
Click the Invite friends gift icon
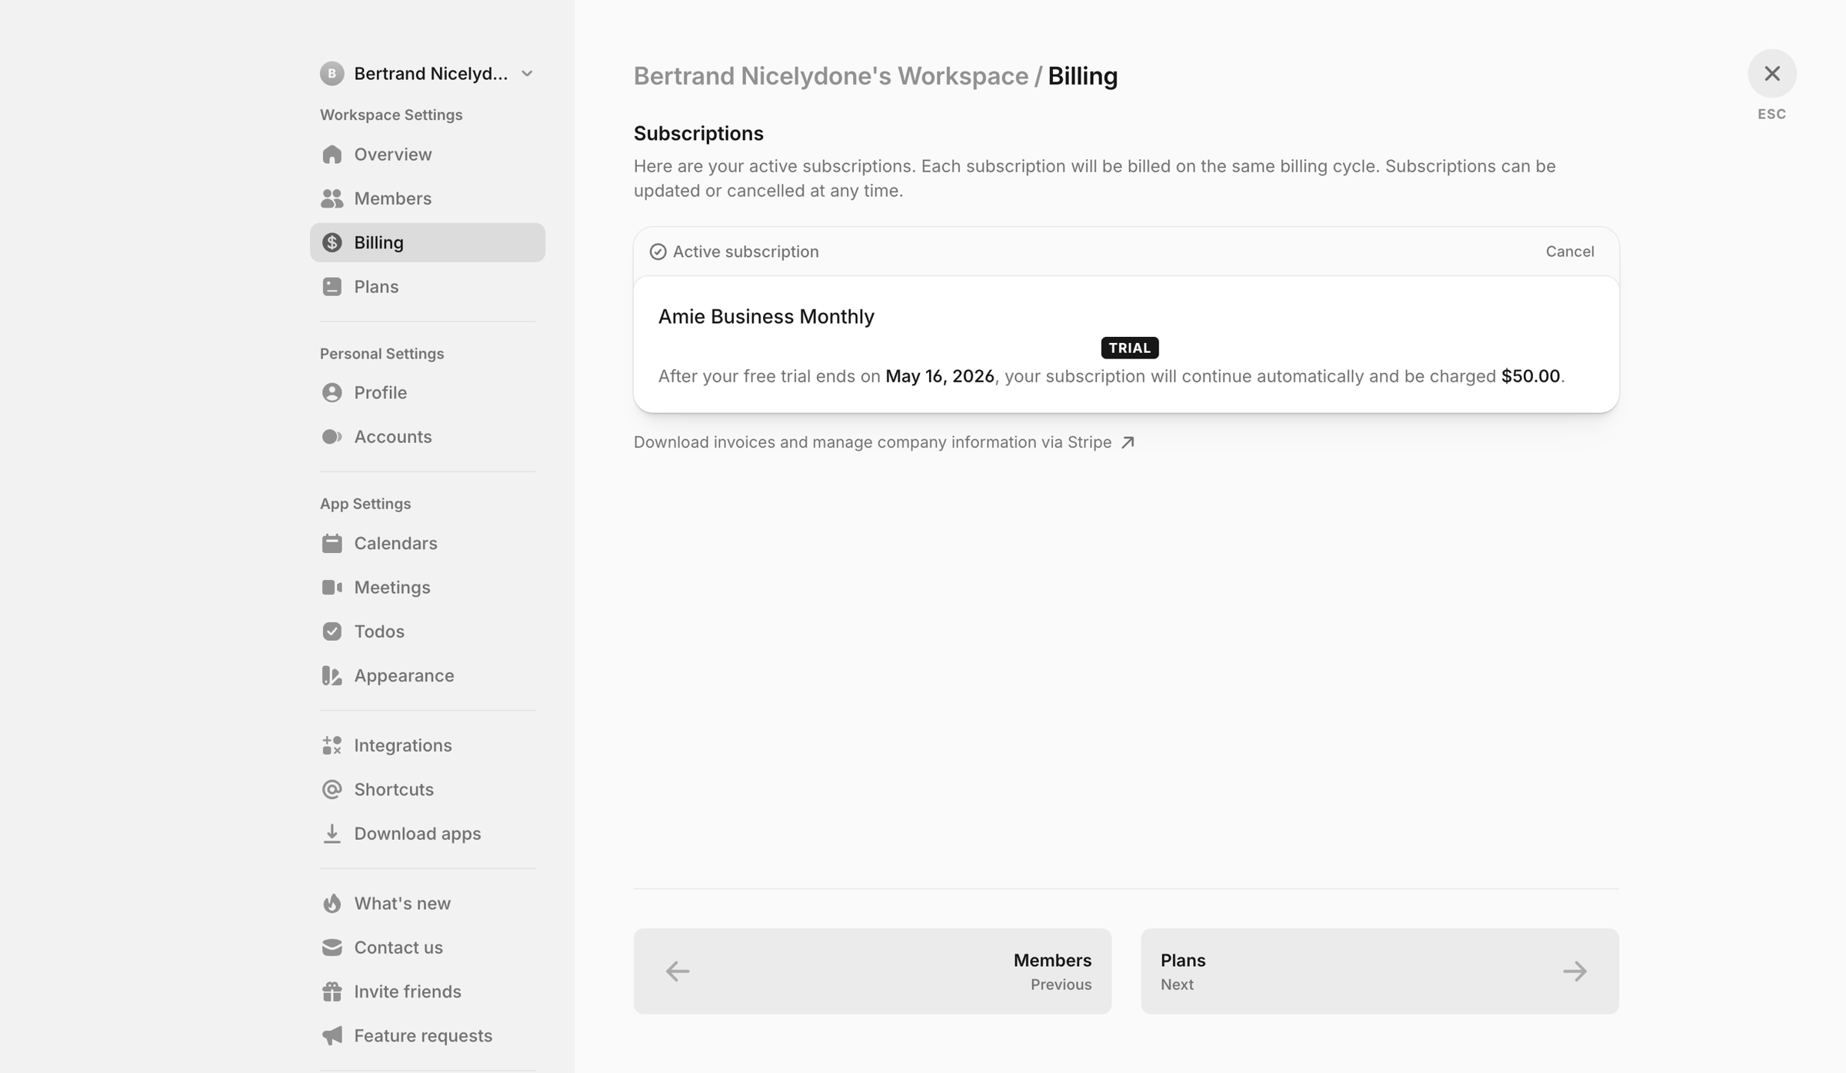pos(332,991)
